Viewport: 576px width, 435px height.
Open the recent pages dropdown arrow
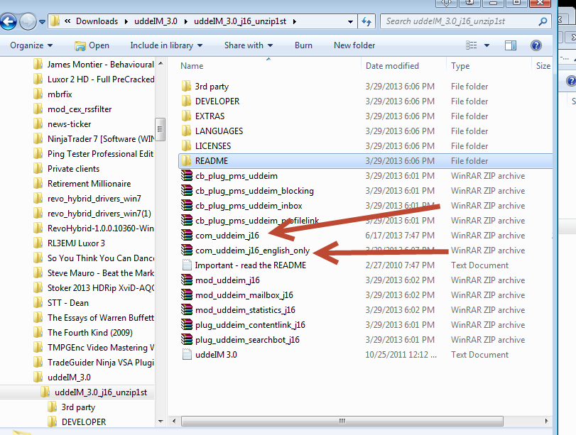(x=42, y=22)
